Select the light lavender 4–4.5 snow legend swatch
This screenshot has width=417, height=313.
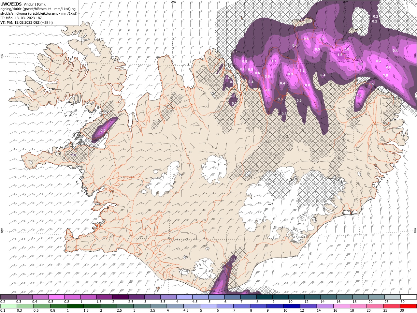coord(184,297)
